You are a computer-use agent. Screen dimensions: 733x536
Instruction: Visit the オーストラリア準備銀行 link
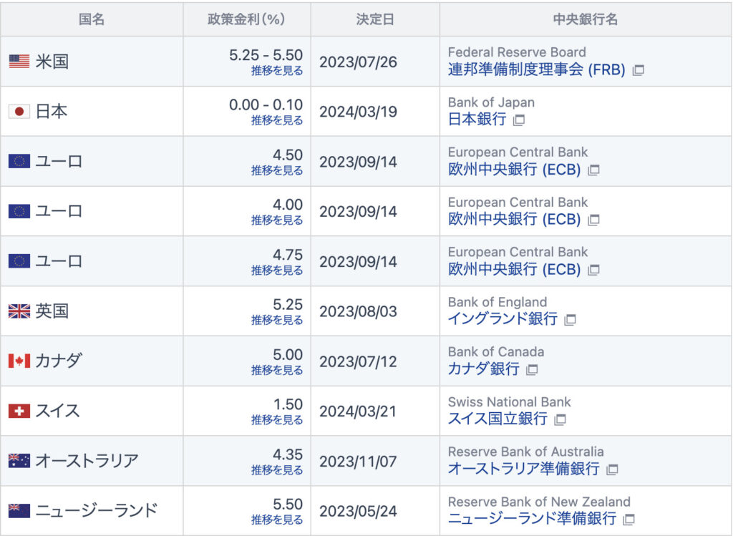point(523,469)
